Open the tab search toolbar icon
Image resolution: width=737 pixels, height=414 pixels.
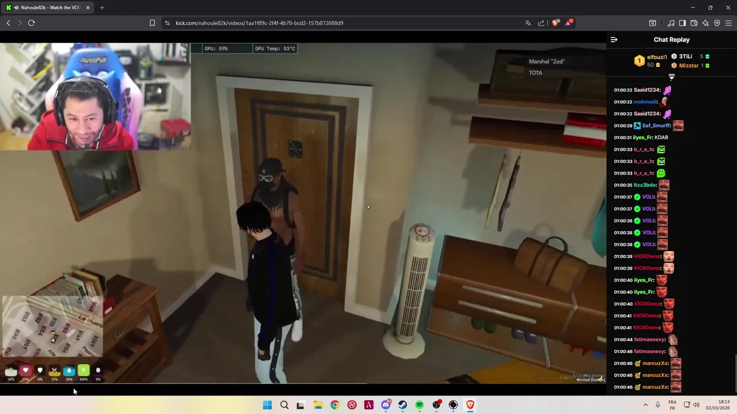(652, 23)
